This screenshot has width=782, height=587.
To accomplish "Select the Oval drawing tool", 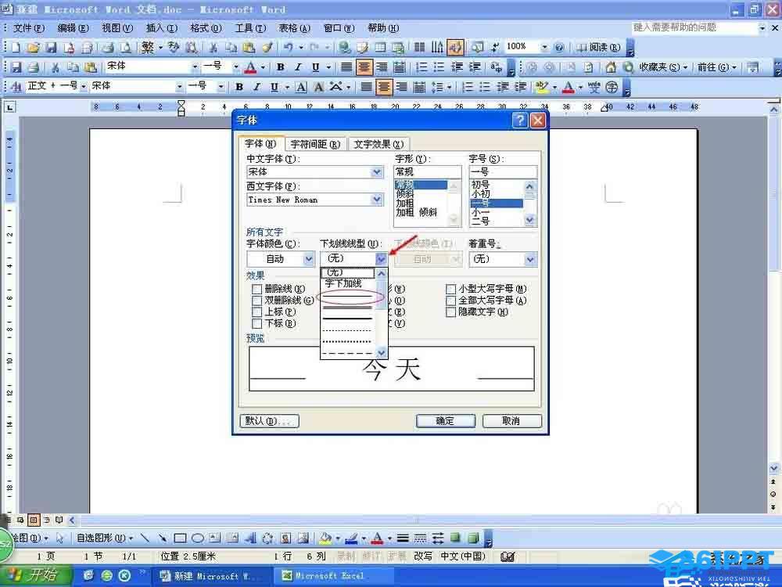I will pos(198,538).
